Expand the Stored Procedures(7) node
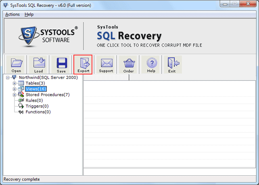The height and width of the screenshot is (185, 259). [15, 95]
